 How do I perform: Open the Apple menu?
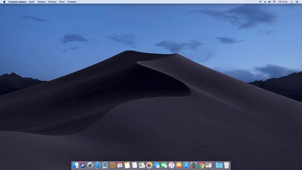(4, 2)
